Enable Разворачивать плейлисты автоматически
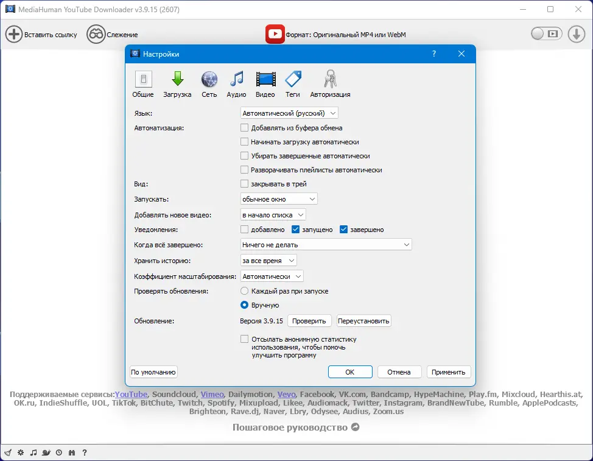Image resolution: width=593 pixels, height=461 pixels. point(245,170)
